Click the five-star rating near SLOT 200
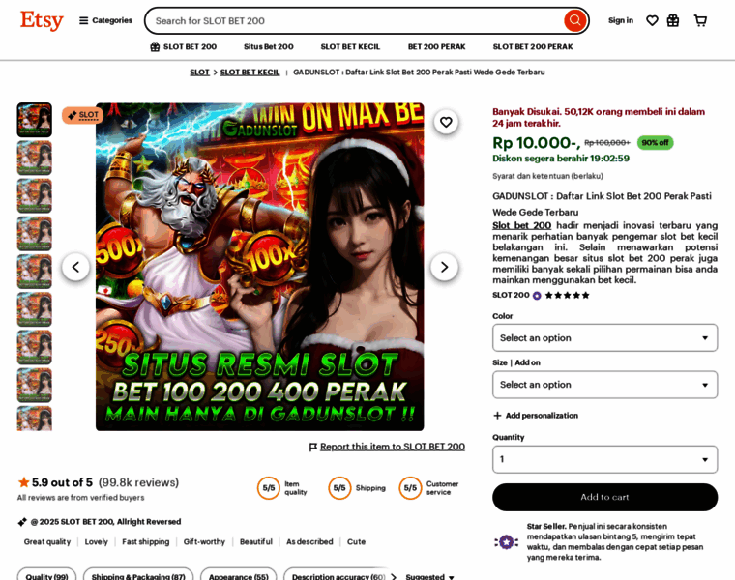Image resolution: width=735 pixels, height=580 pixels. pos(567,295)
